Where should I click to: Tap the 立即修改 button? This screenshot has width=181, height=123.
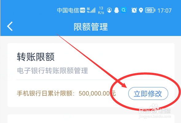[x=148, y=93]
